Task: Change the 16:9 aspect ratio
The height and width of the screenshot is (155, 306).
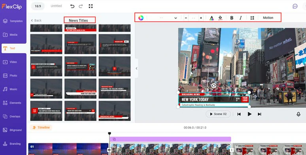Action: tap(38, 6)
